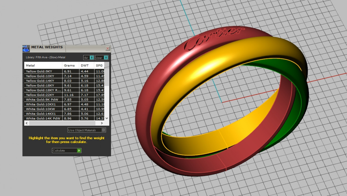Toggle the GV library switch
Screen dimensions: 347x196
[92, 58]
